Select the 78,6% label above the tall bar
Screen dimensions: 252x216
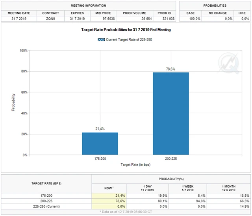[170, 69]
